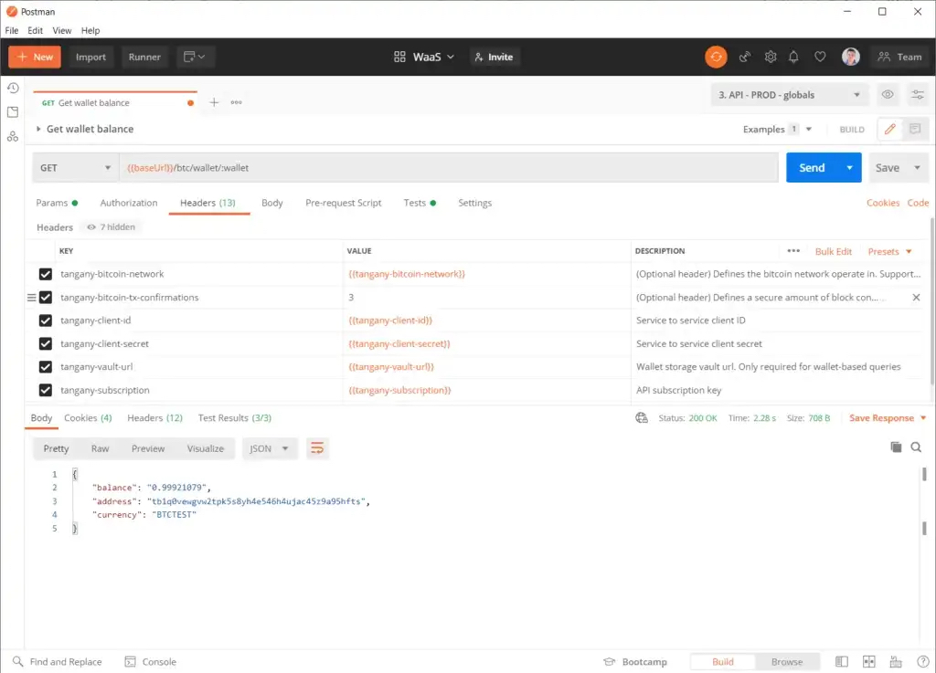This screenshot has height=673, width=936.
Task: Open the Presets dropdown
Action: [889, 251]
